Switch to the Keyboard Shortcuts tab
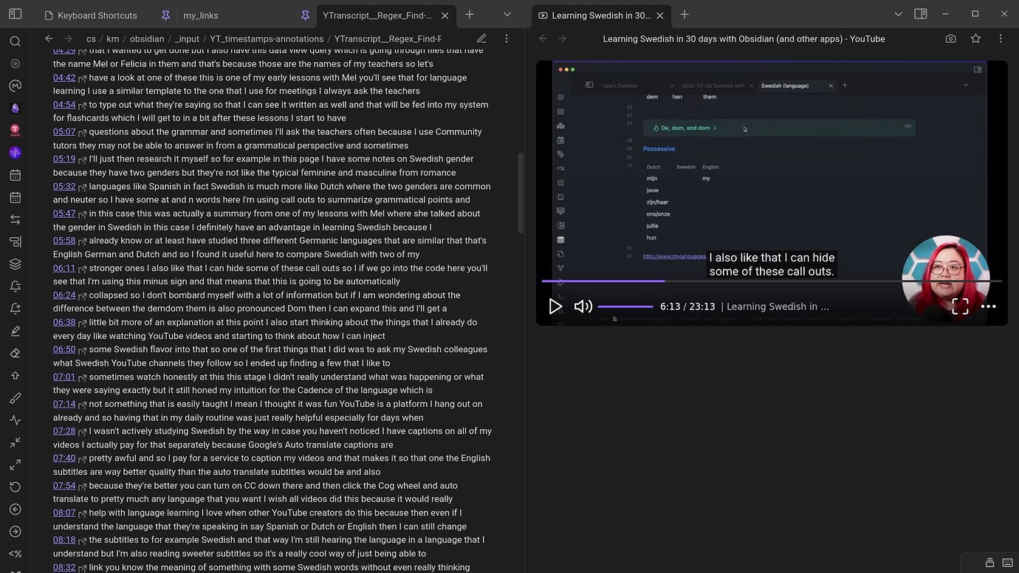Screen dimensions: 1019x573 pos(98,15)
